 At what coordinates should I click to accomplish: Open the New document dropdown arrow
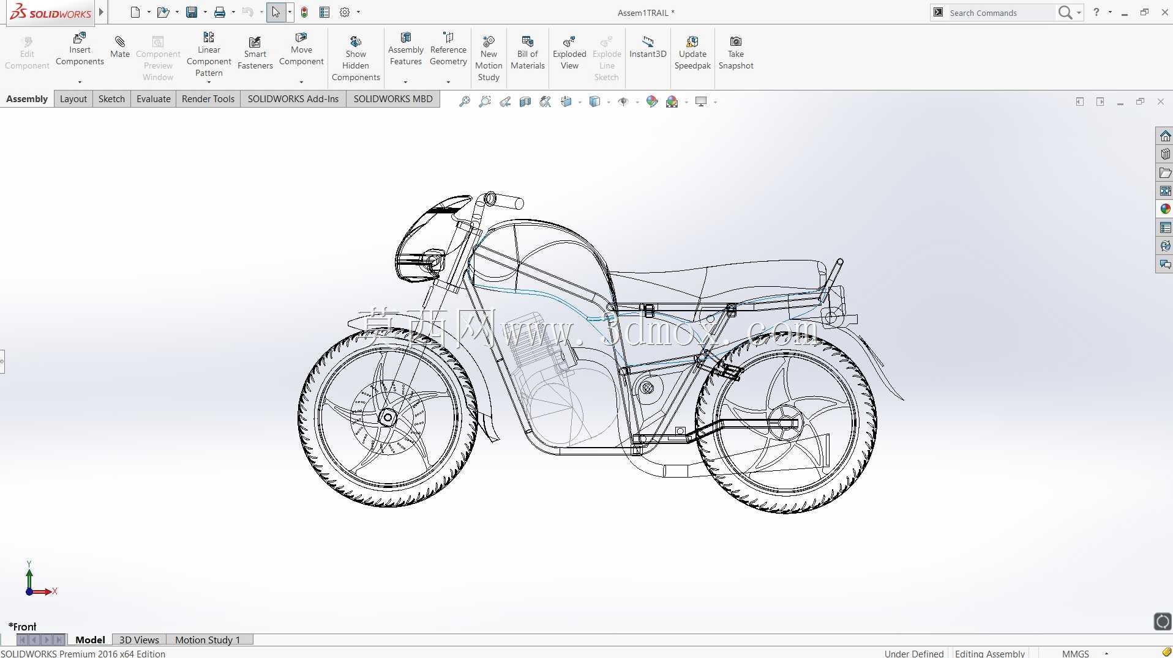pos(149,12)
